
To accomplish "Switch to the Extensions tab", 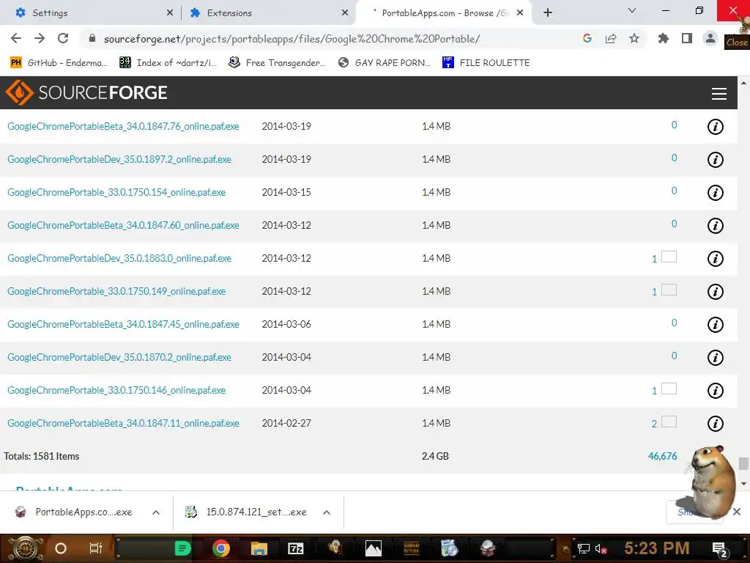I will pos(268,13).
